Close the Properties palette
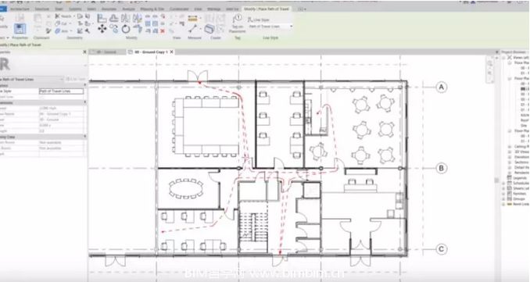 point(85,52)
